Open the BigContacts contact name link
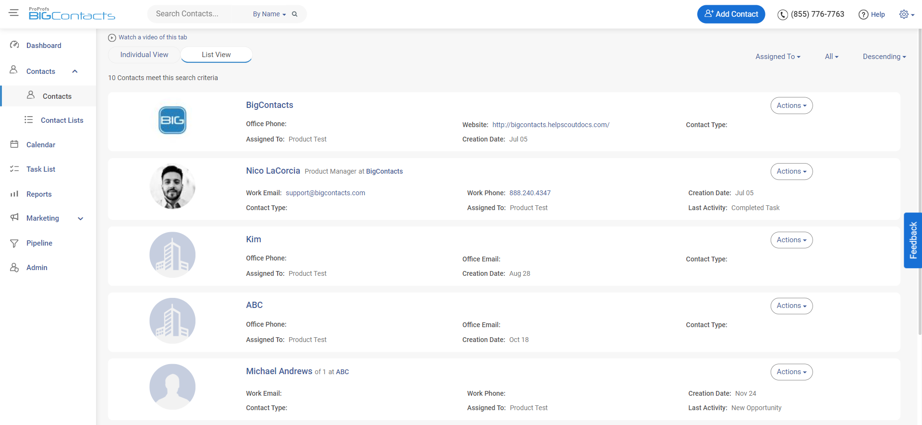Image resolution: width=922 pixels, height=425 pixels. click(x=269, y=105)
